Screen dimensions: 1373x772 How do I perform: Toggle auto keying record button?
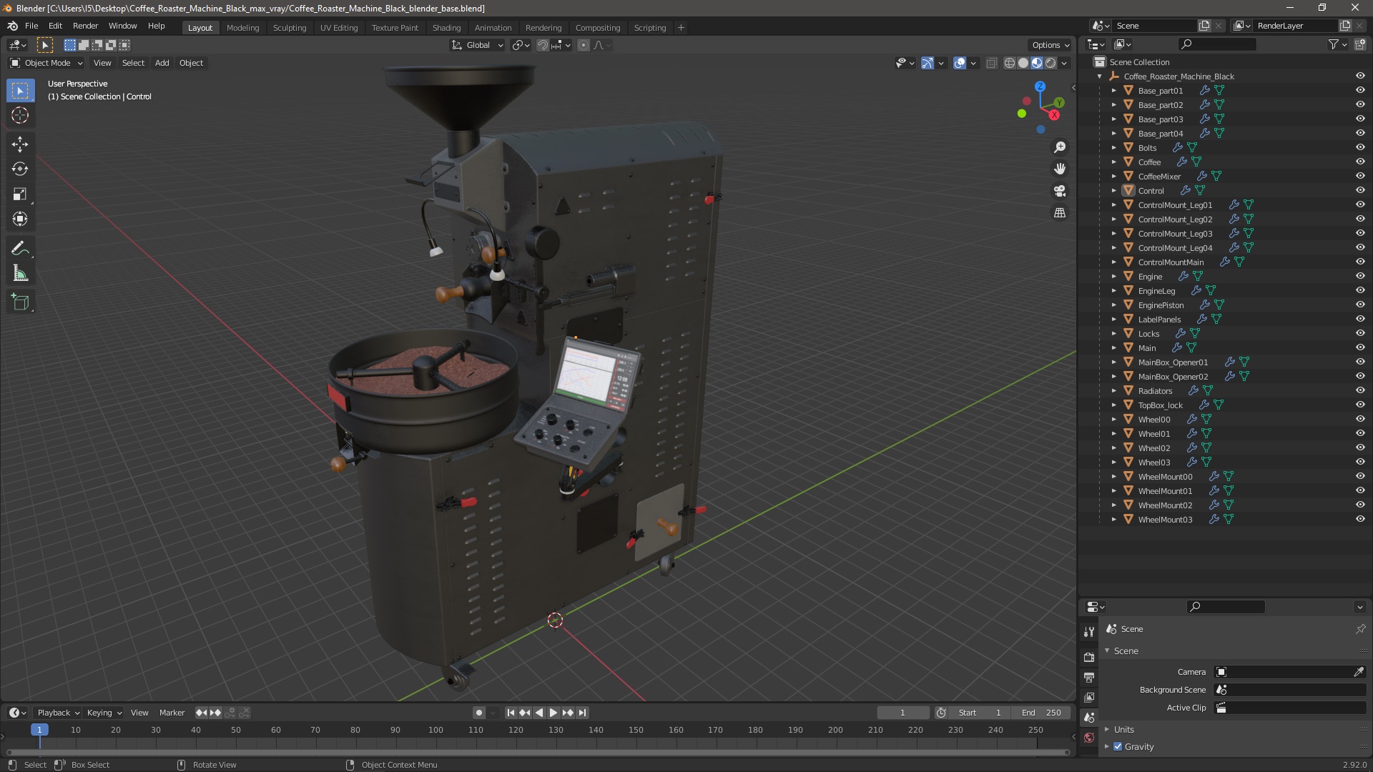478,713
